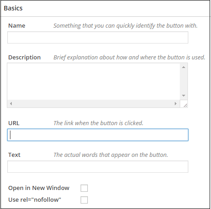Image resolution: width=211 pixels, height=209 pixels.
Task: Click the Description scroll left arrow
Action: [11, 104]
